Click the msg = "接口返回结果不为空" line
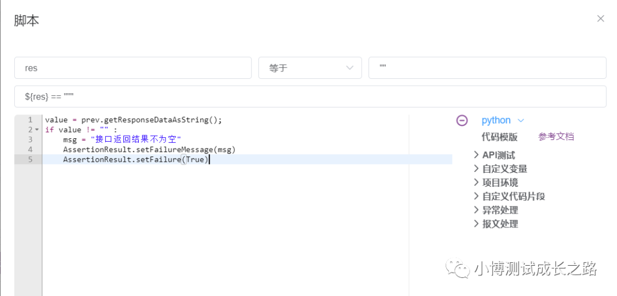Viewport: 617px width, 296px height. [122, 140]
